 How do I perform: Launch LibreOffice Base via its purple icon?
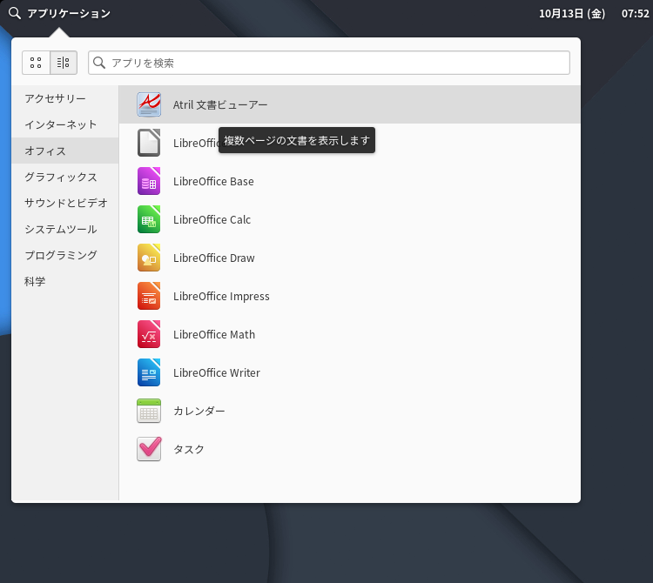click(x=149, y=181)
